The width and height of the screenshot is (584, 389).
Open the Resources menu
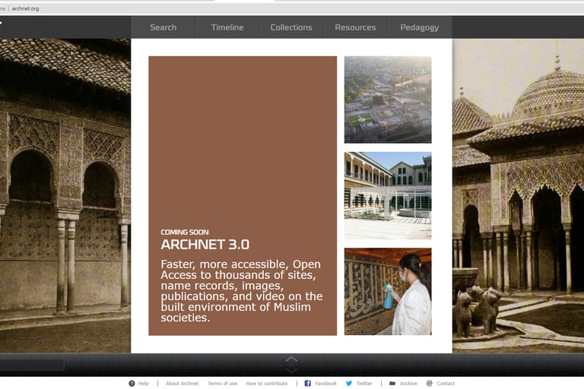(355, 27)
